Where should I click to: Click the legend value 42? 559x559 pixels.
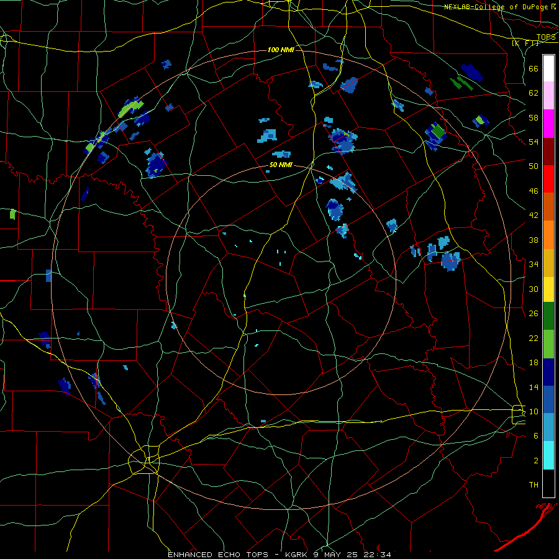click(534, 216)
